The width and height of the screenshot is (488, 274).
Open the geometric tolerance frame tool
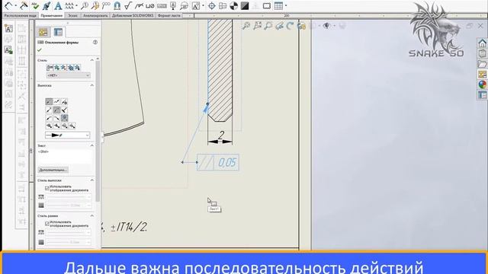[x=162, y=5]
